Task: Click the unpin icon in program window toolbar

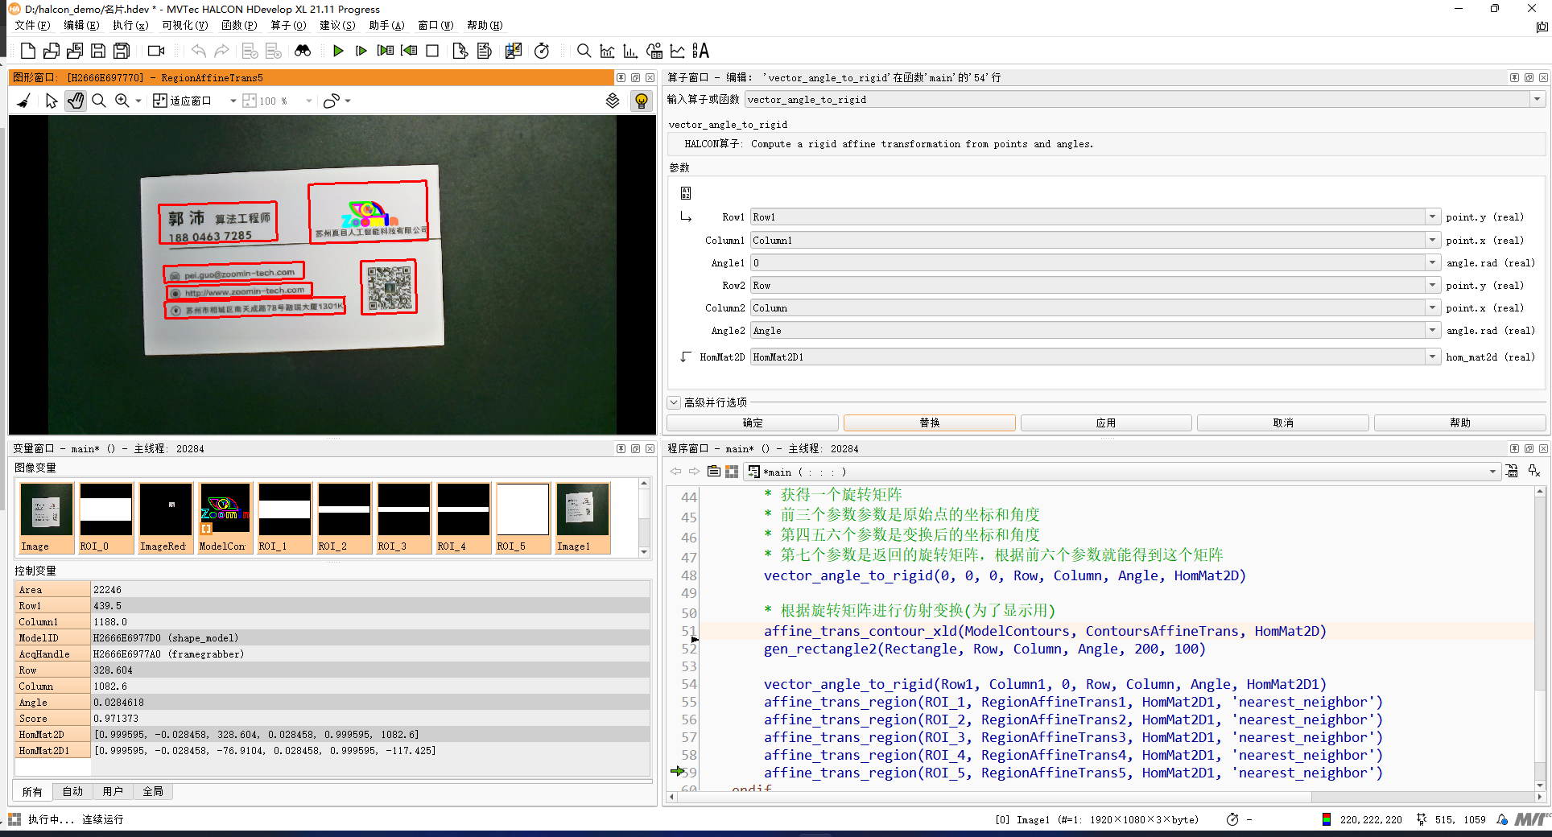Action: pyautogui.click(x=1534, y=472)
